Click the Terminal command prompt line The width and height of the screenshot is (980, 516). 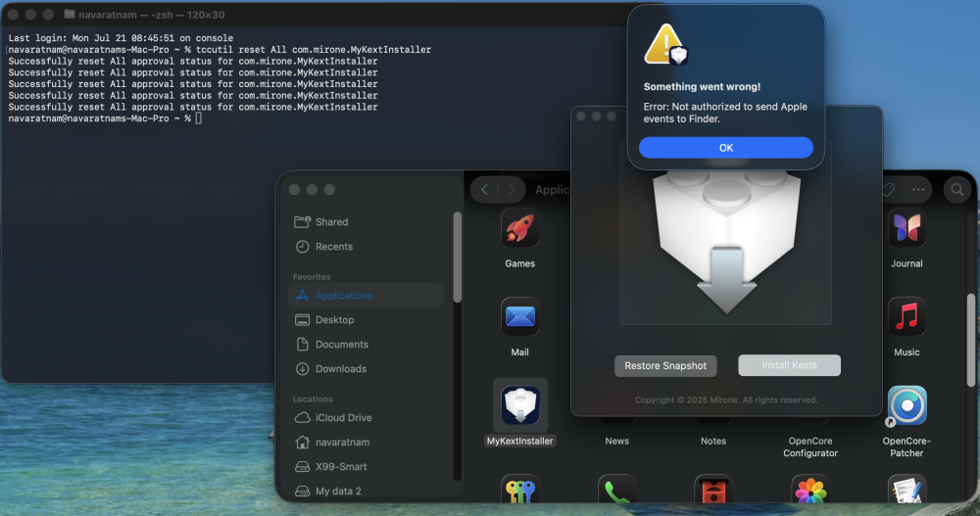105,118
